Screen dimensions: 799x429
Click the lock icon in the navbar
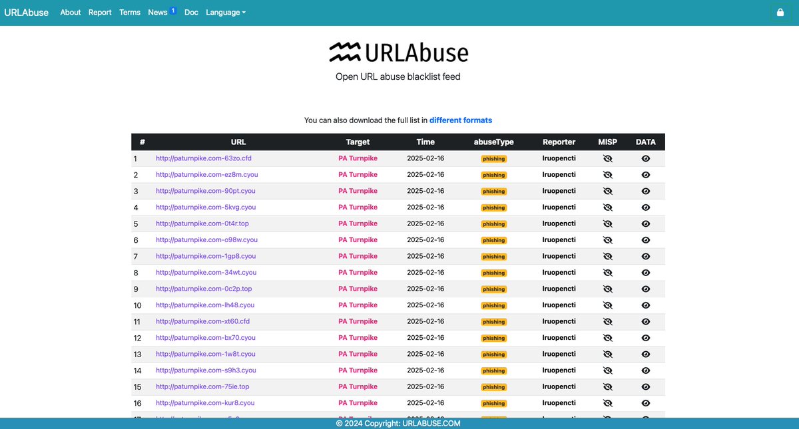tap(780, 13)
